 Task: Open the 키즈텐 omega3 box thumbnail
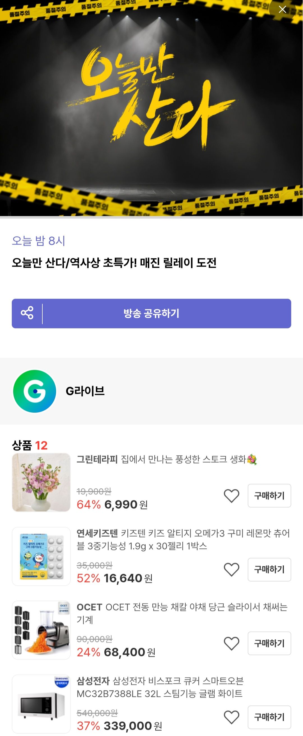(41, 556)
